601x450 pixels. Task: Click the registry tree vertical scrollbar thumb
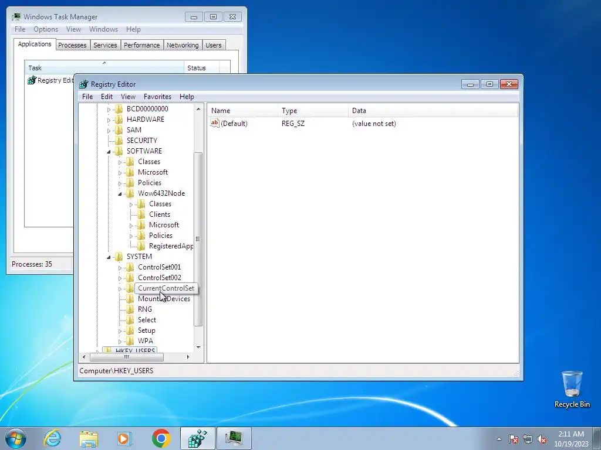[198, 239]
